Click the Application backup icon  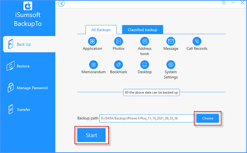click(x=92, y=41)
